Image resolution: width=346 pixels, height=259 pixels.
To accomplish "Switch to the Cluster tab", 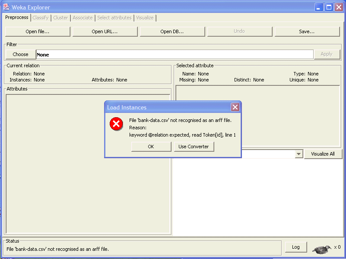I will coord(60,18).
